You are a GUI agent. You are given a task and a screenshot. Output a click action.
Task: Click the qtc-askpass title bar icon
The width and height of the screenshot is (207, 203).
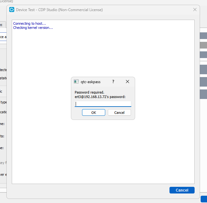point(76,82)
